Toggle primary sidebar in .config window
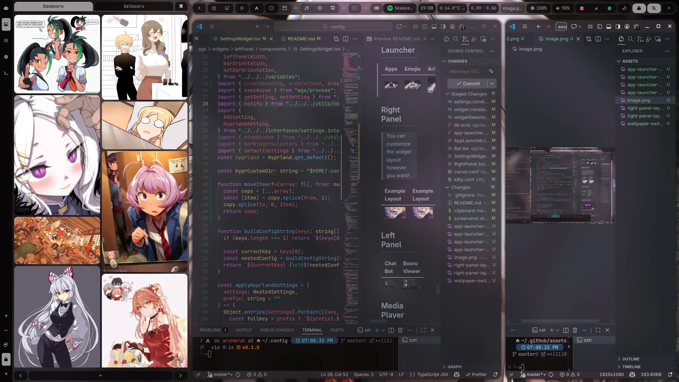The image size is (679, 382). (425, 27)
